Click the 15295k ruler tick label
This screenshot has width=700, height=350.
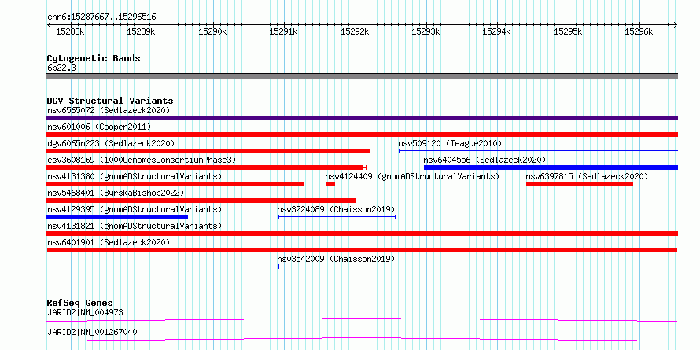[568, 32]
